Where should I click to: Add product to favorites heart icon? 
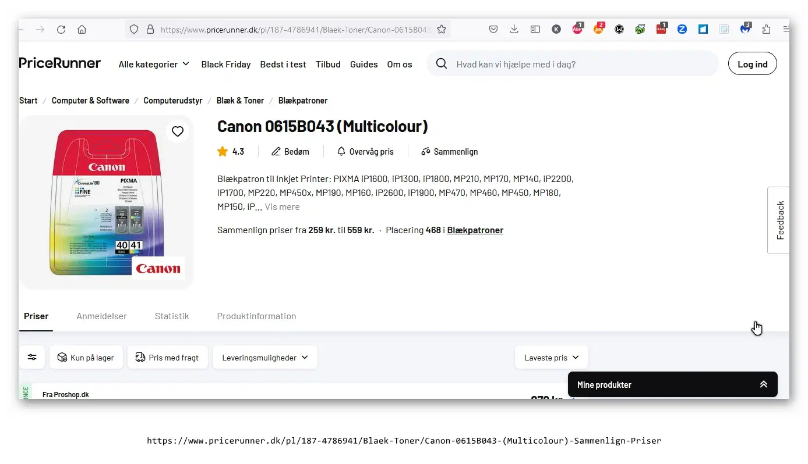point(178,131)
